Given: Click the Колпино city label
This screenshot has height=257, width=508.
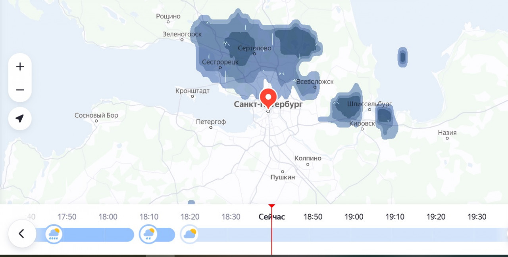Looking at the screenshot, I should coord(308,158).
